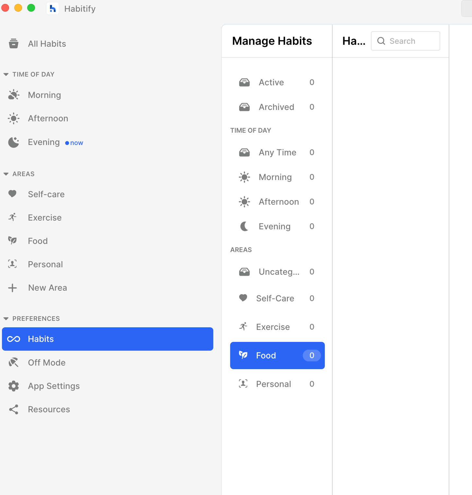
Task: Open Food area in the left sidebar
Action: [x=108, y=241]
